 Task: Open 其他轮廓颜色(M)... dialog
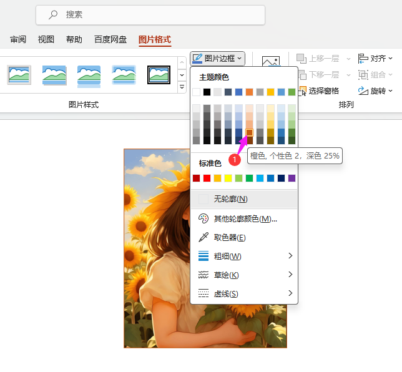[x=244, y=218]
